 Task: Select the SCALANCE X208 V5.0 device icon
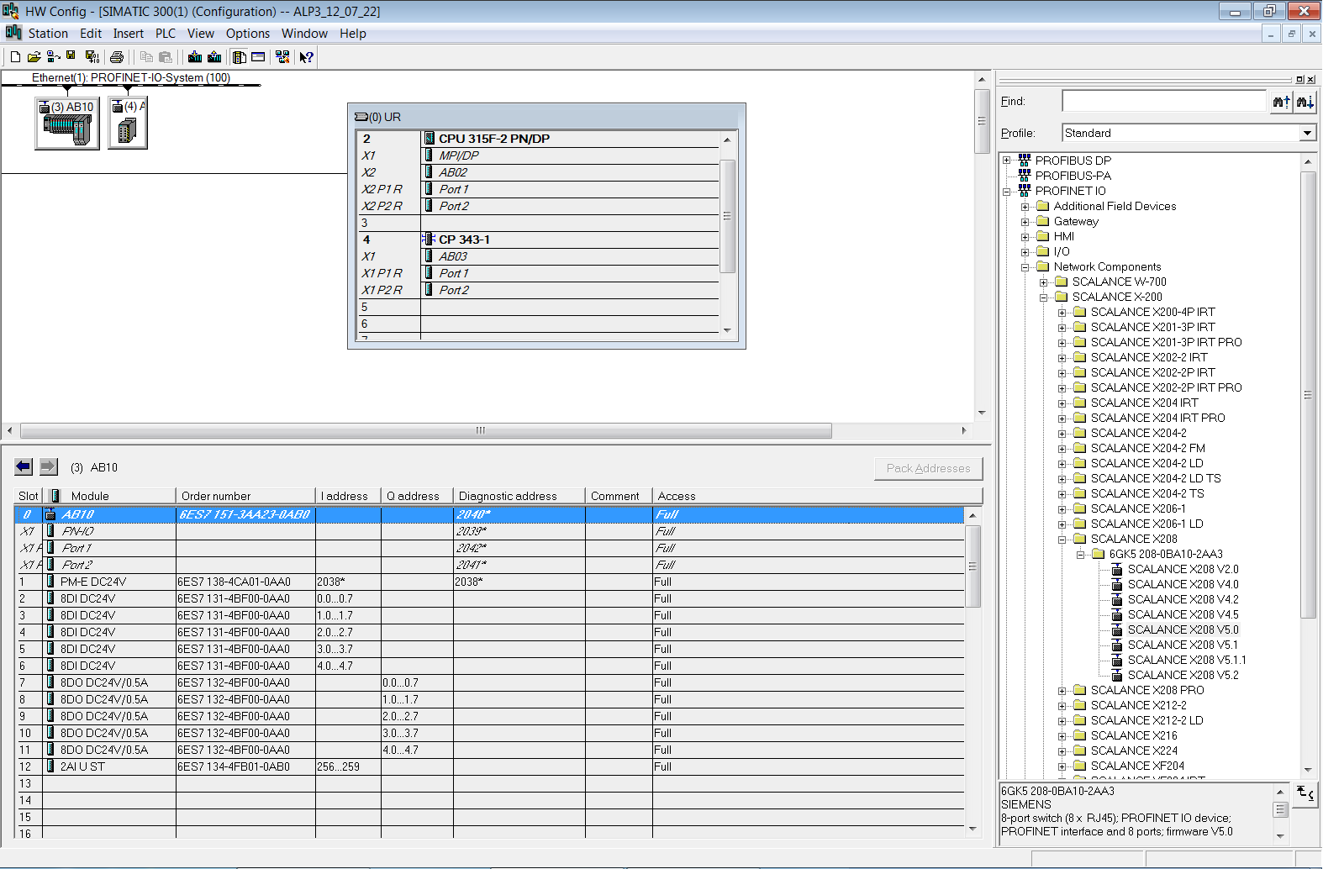click(x=1117, y=629)
